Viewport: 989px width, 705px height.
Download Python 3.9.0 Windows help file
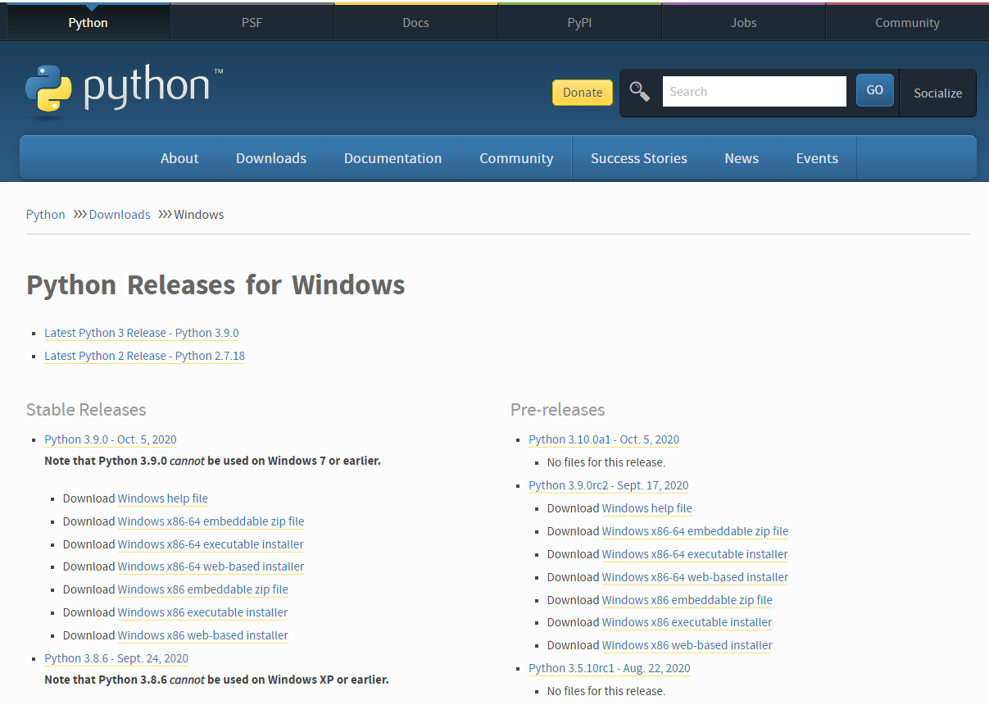pos(163,498)
